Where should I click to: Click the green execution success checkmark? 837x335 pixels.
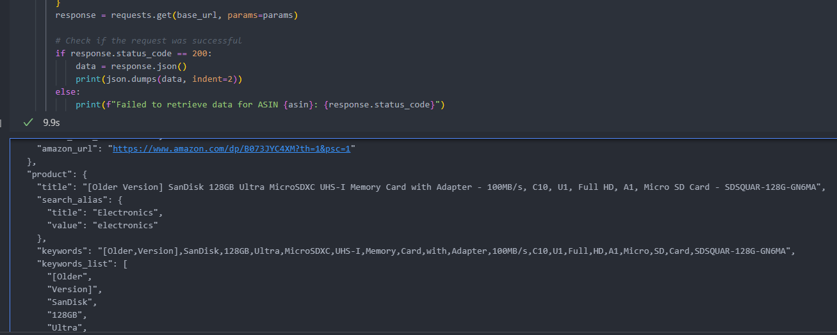coord(28,122)
